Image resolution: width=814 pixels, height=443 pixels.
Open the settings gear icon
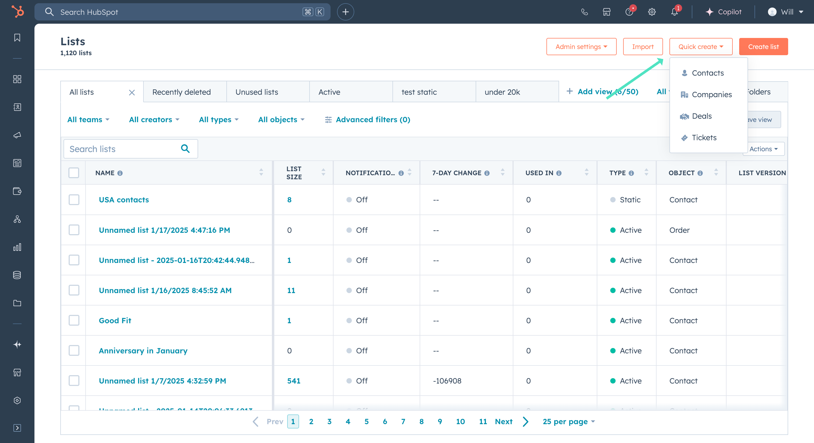pos(652,12)
